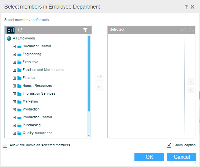Click the move down arrow icon

point(190,90)
